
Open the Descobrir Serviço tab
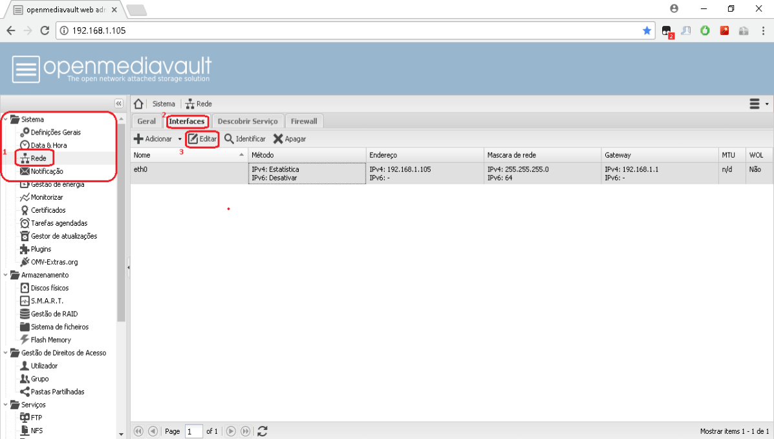tap(247, 122)
